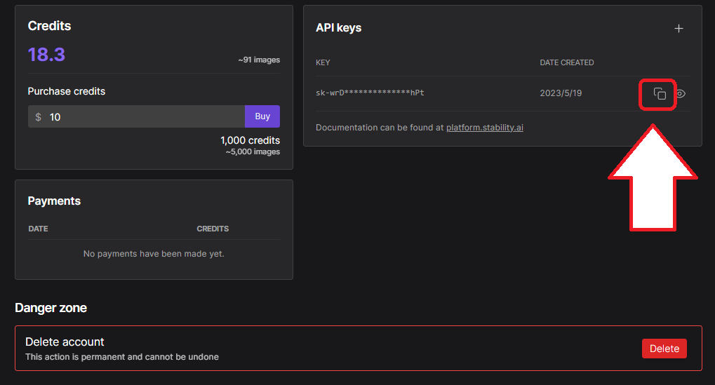Click the KEY column header
The width and height of the screenshot is (715, 385).
[x=323, y=62]
